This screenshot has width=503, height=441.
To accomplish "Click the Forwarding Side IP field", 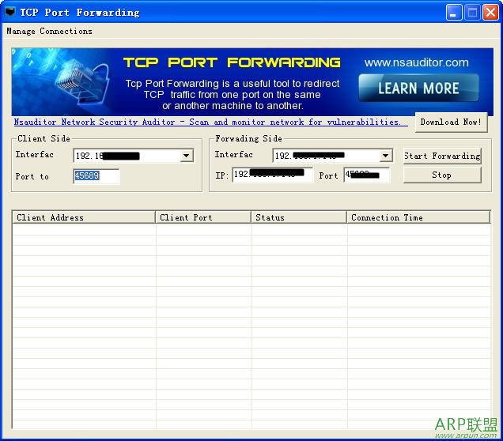I will click(x=272, y=175).
